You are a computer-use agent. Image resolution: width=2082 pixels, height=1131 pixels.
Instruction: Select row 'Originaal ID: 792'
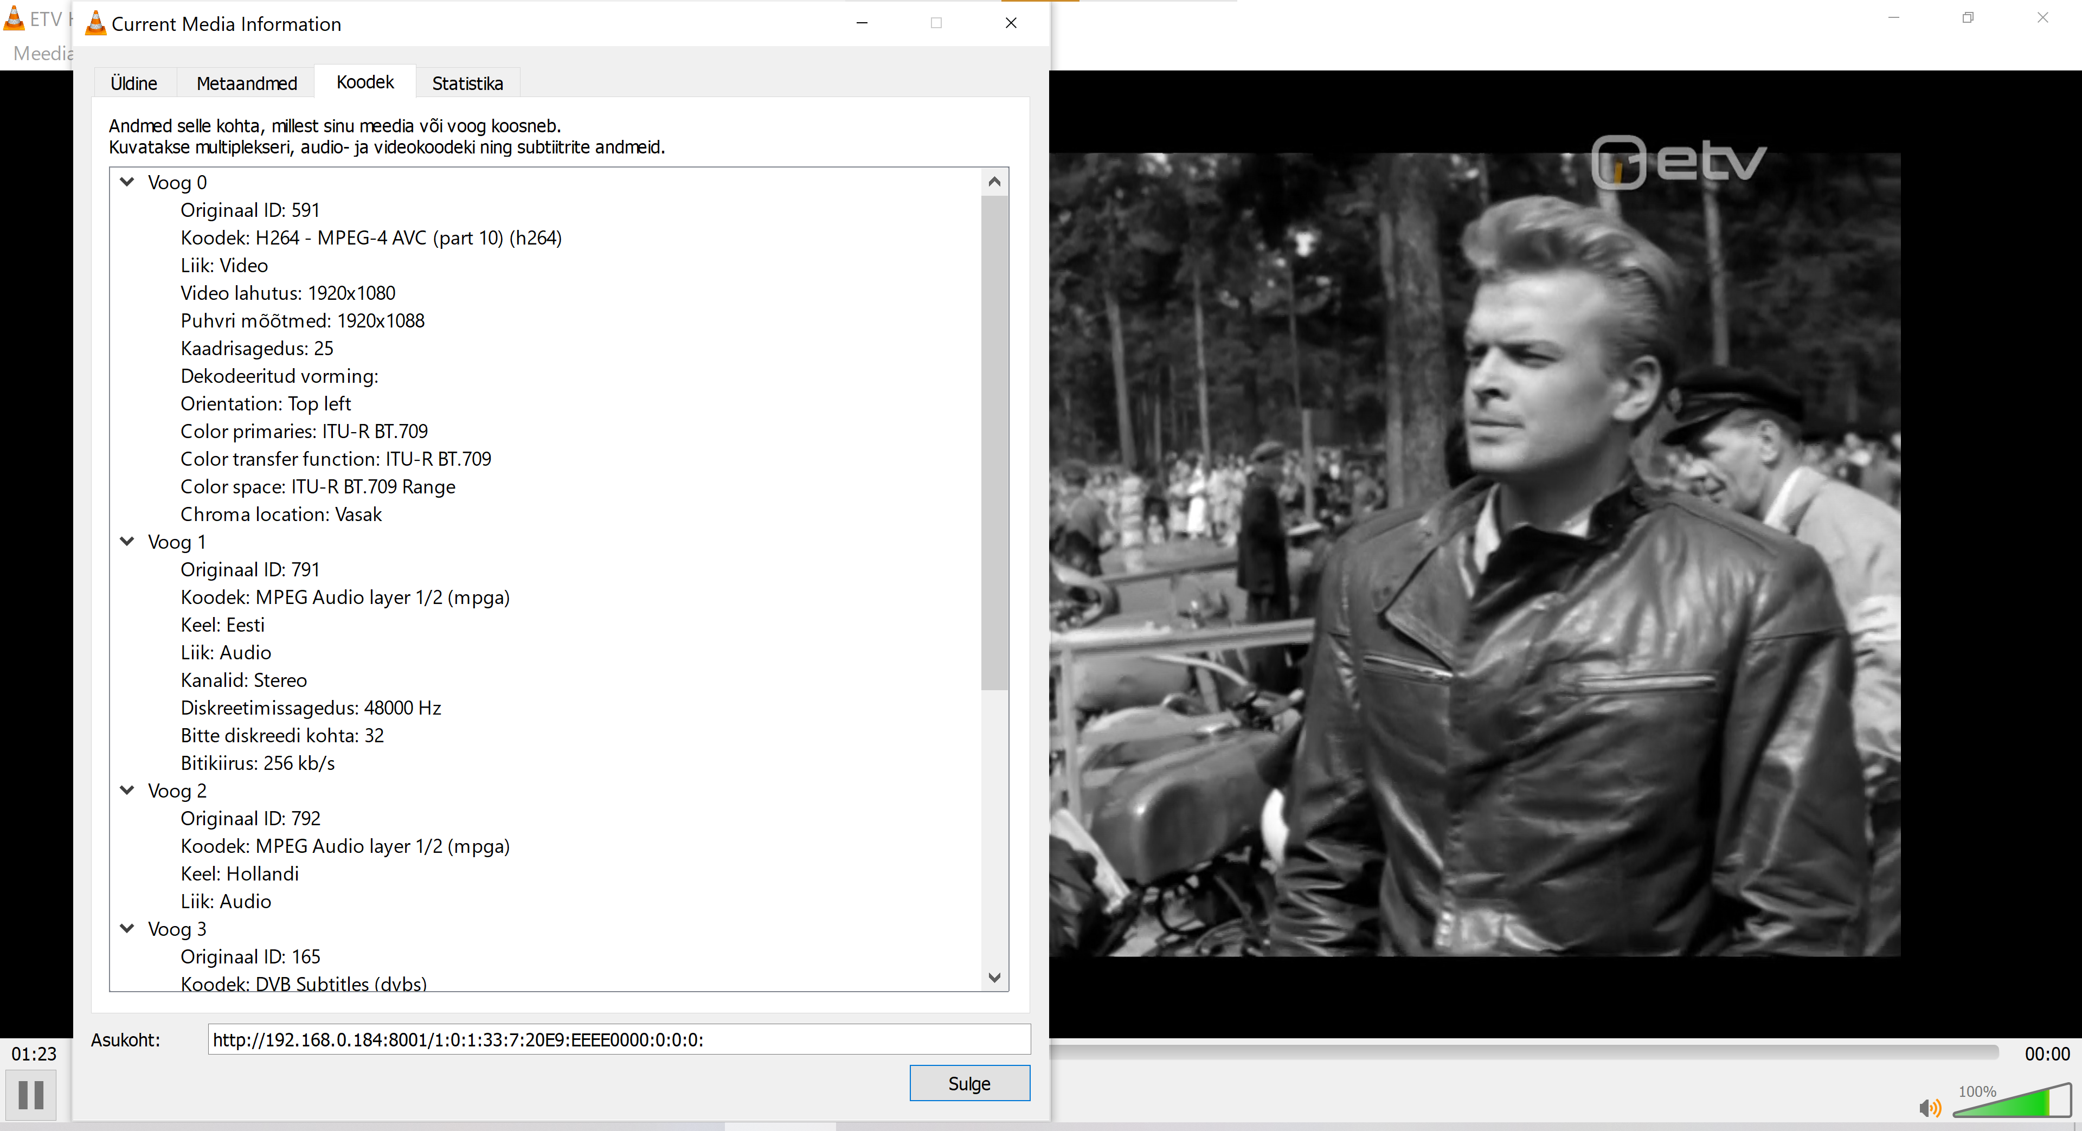tap(250, 818)
